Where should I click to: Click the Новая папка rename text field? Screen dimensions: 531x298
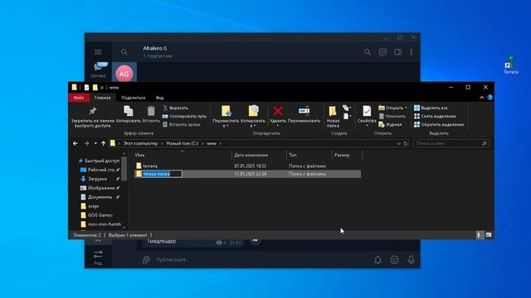click(x=162, y=174)
